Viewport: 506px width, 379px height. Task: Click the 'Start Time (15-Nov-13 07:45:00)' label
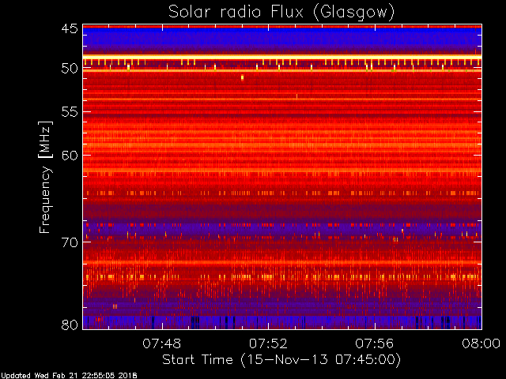tap(281, 360)
